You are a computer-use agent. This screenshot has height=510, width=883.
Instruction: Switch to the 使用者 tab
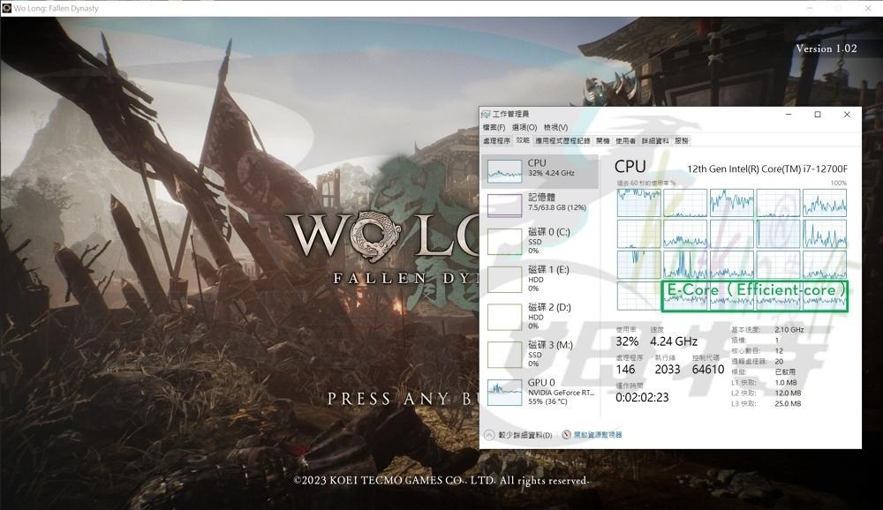click(625, 140)
